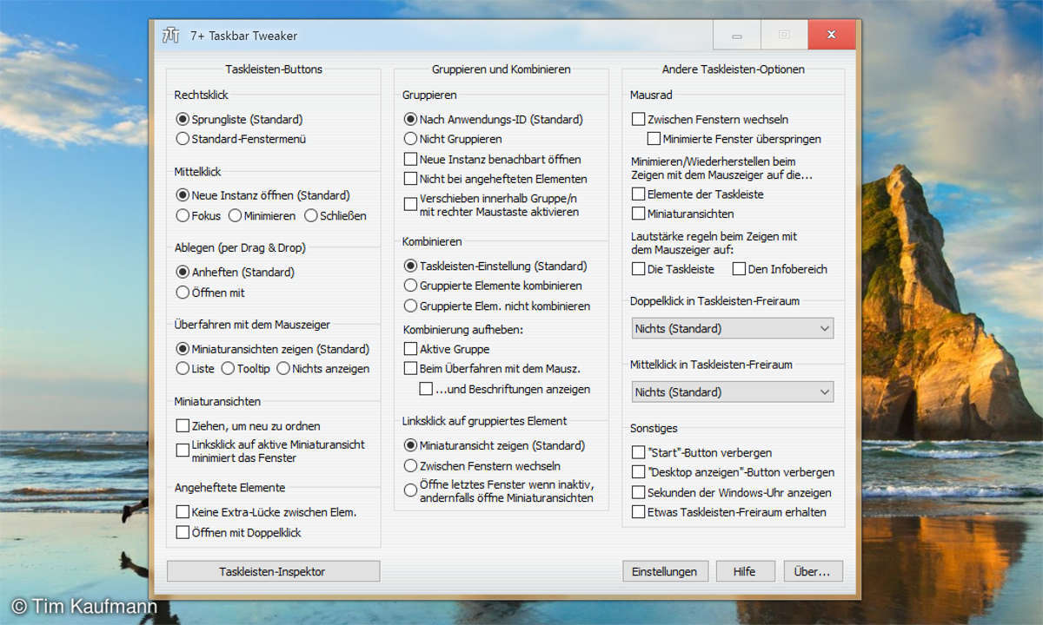The height and width of the screenshot is (625, 1043).
Task: Open Einstellungen button
Action: pyautogui.click(x=665, y=571)
